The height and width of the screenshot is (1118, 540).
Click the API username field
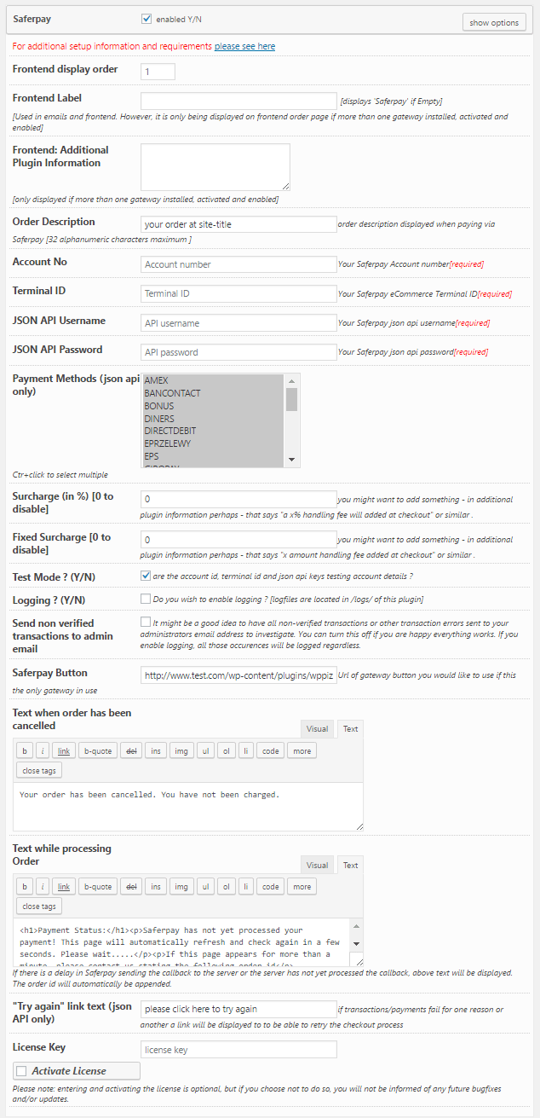[238, 323]
